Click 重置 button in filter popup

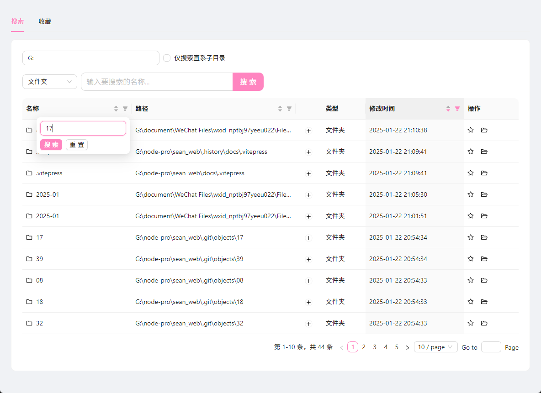77,145
